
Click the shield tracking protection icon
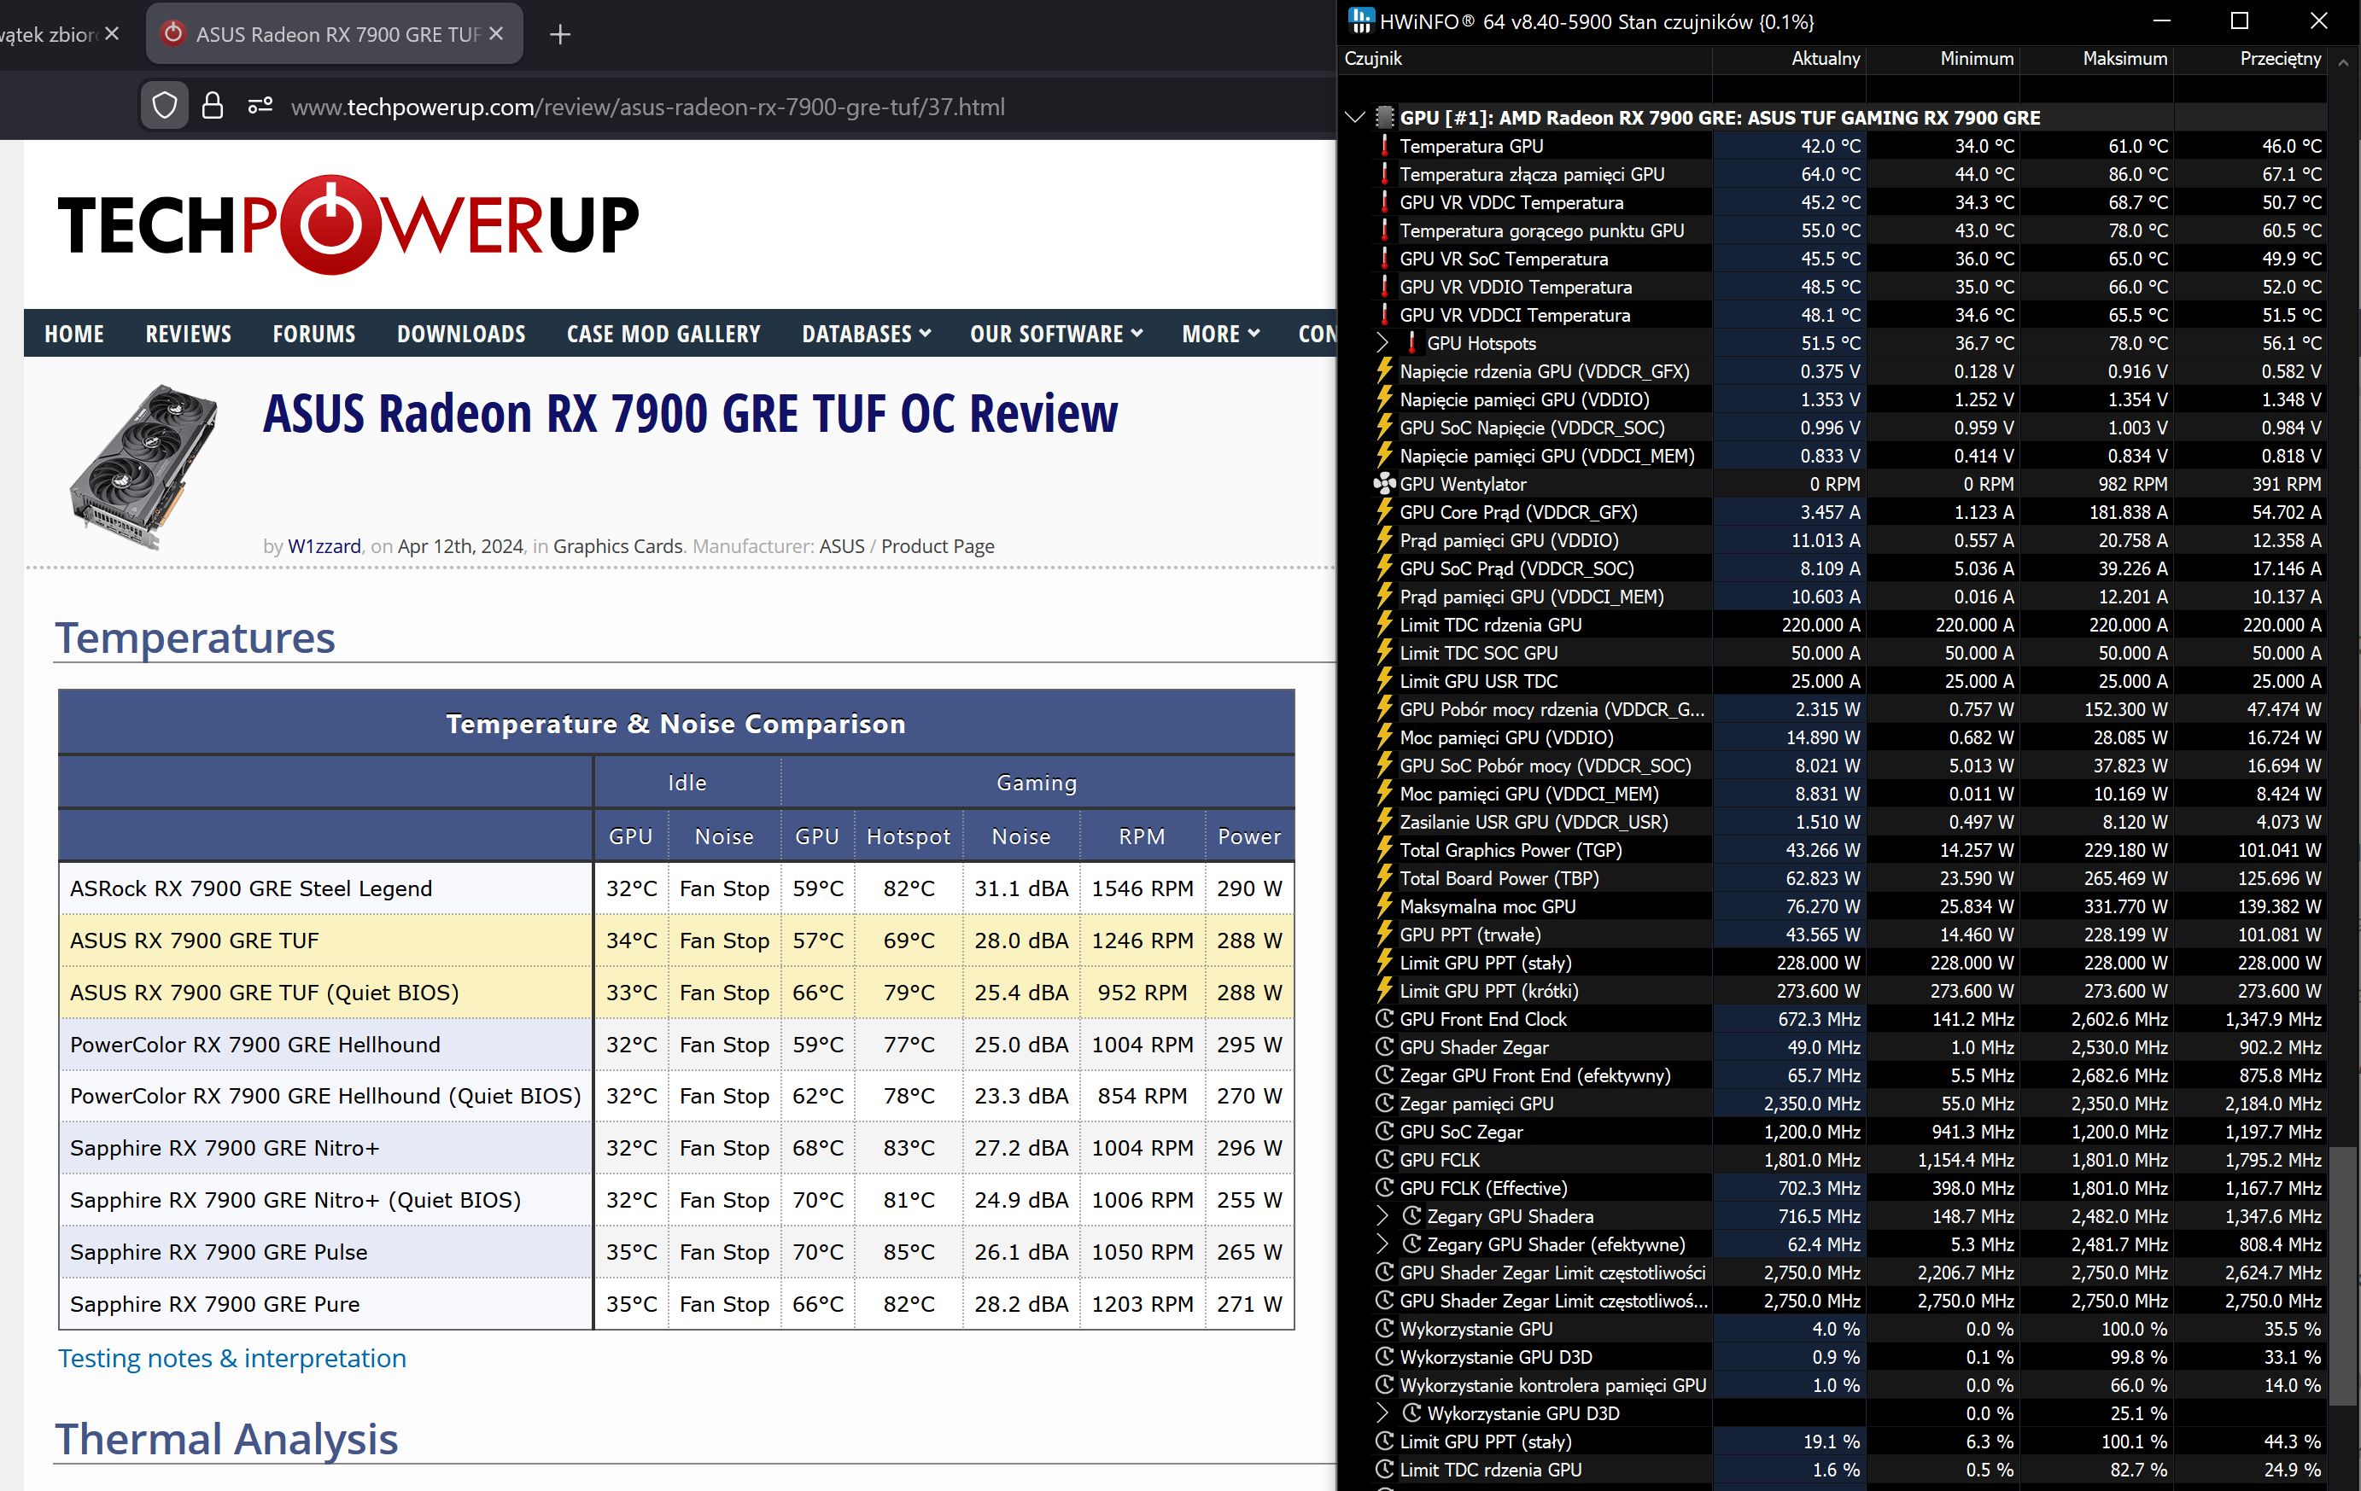(x=165, y=106)
